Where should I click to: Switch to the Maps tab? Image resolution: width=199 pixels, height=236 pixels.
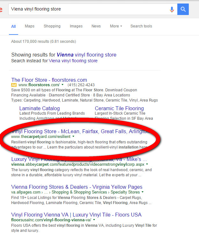pyautogui.click(x=30, y=26)
